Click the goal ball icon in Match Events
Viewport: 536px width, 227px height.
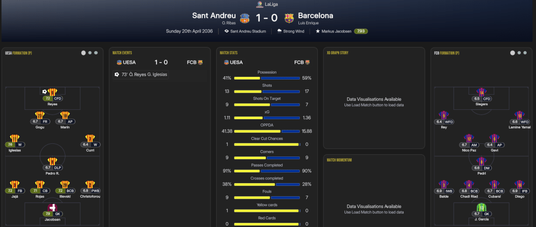116,75
